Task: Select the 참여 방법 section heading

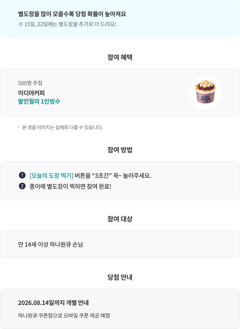Action: tap(120, 150)
